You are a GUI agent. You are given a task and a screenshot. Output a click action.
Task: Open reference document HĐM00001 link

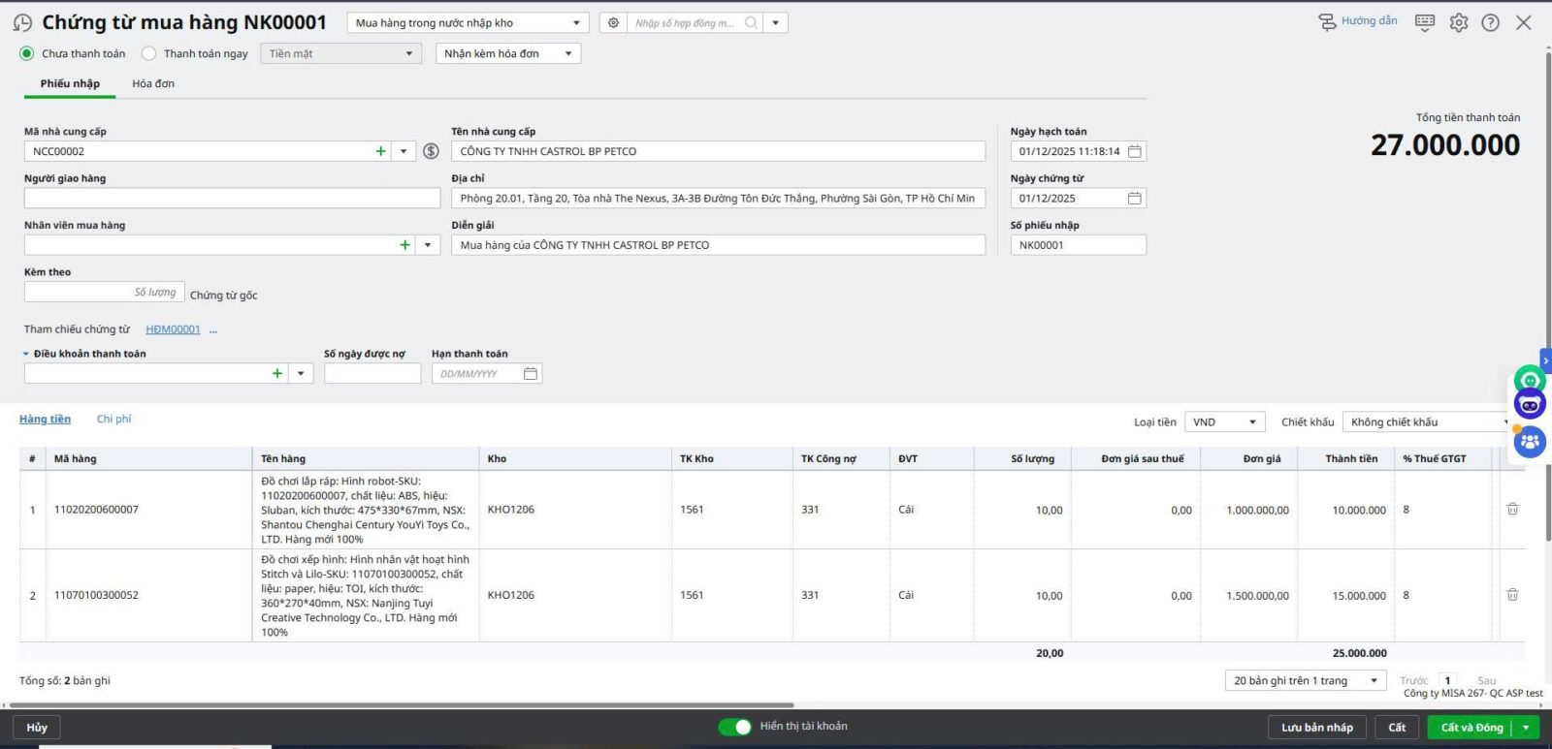click(x=173, y=329)
